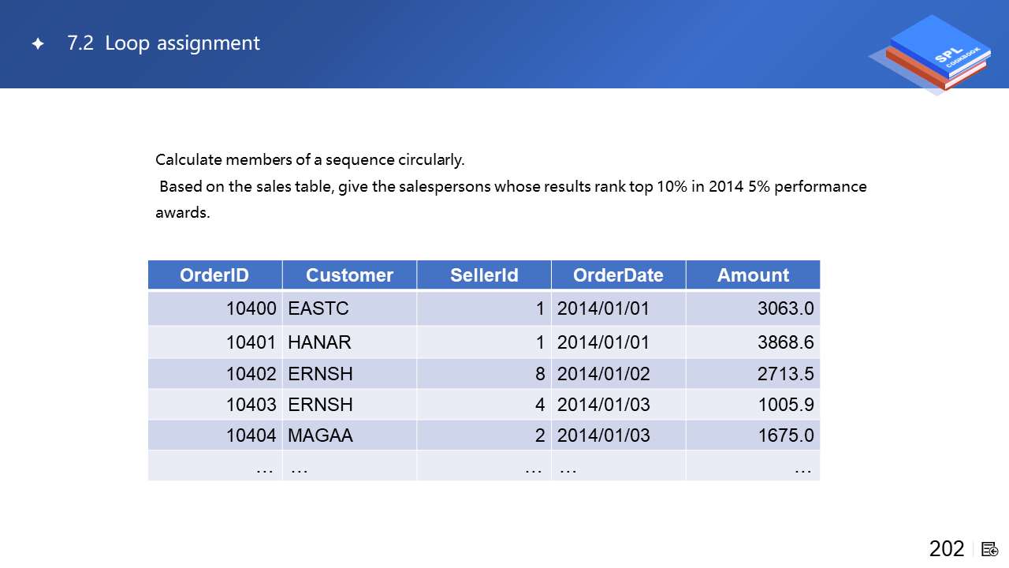
Task: Choose the OrderDate column header
Action: pos(618,275)
